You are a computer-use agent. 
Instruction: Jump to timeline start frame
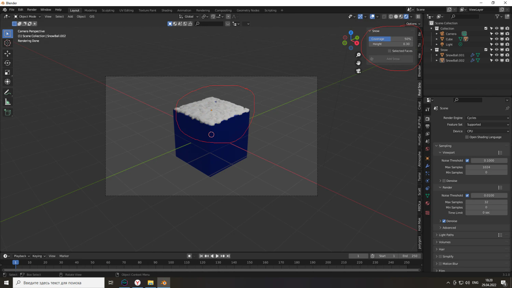201,256
